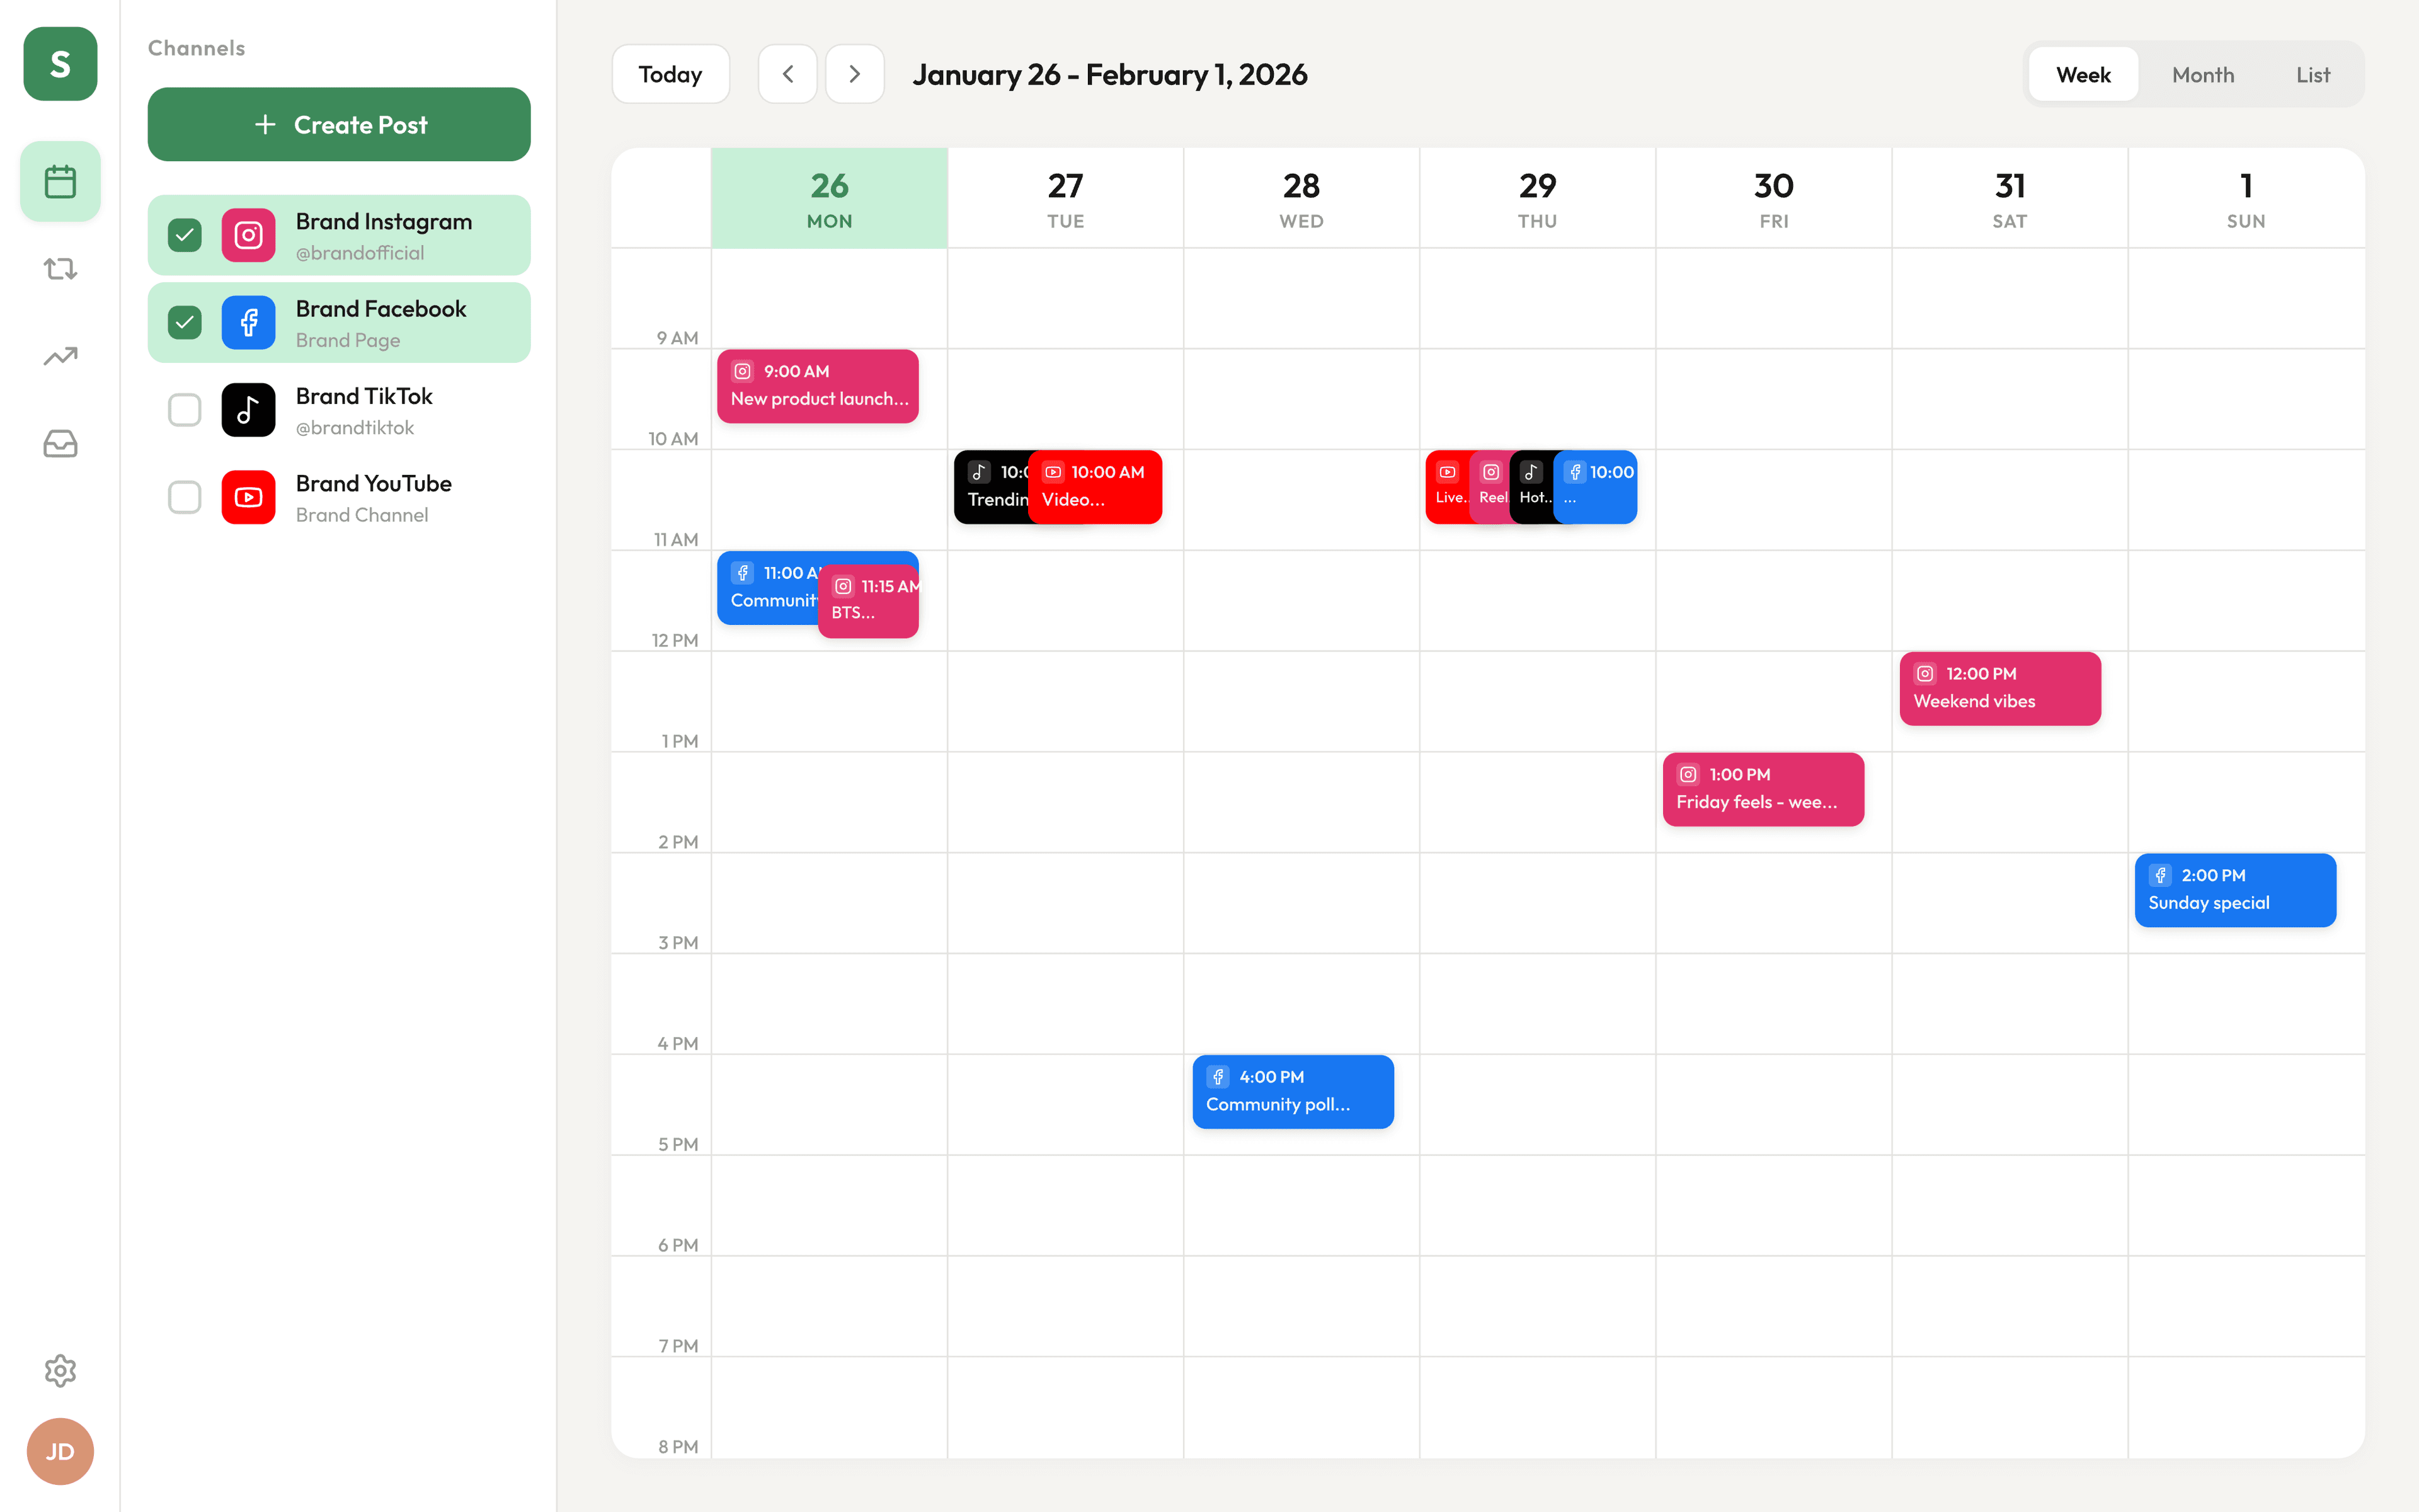Open the settings gear icon
Image resolution: width=2419 pixels, height=1512 pixels.
click(59, 1371)
